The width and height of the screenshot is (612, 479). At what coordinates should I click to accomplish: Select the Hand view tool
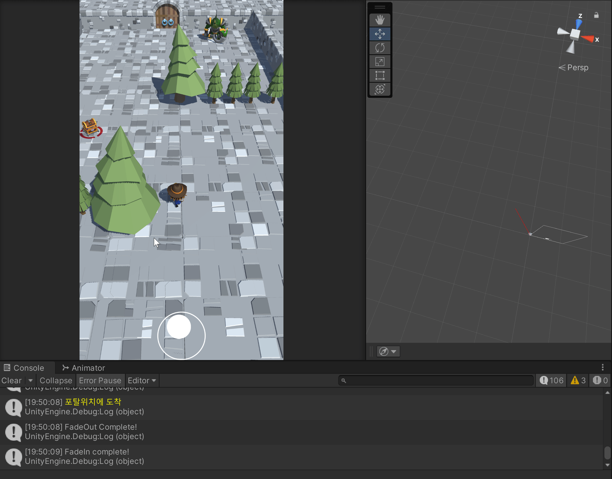[x=380, y=20]
